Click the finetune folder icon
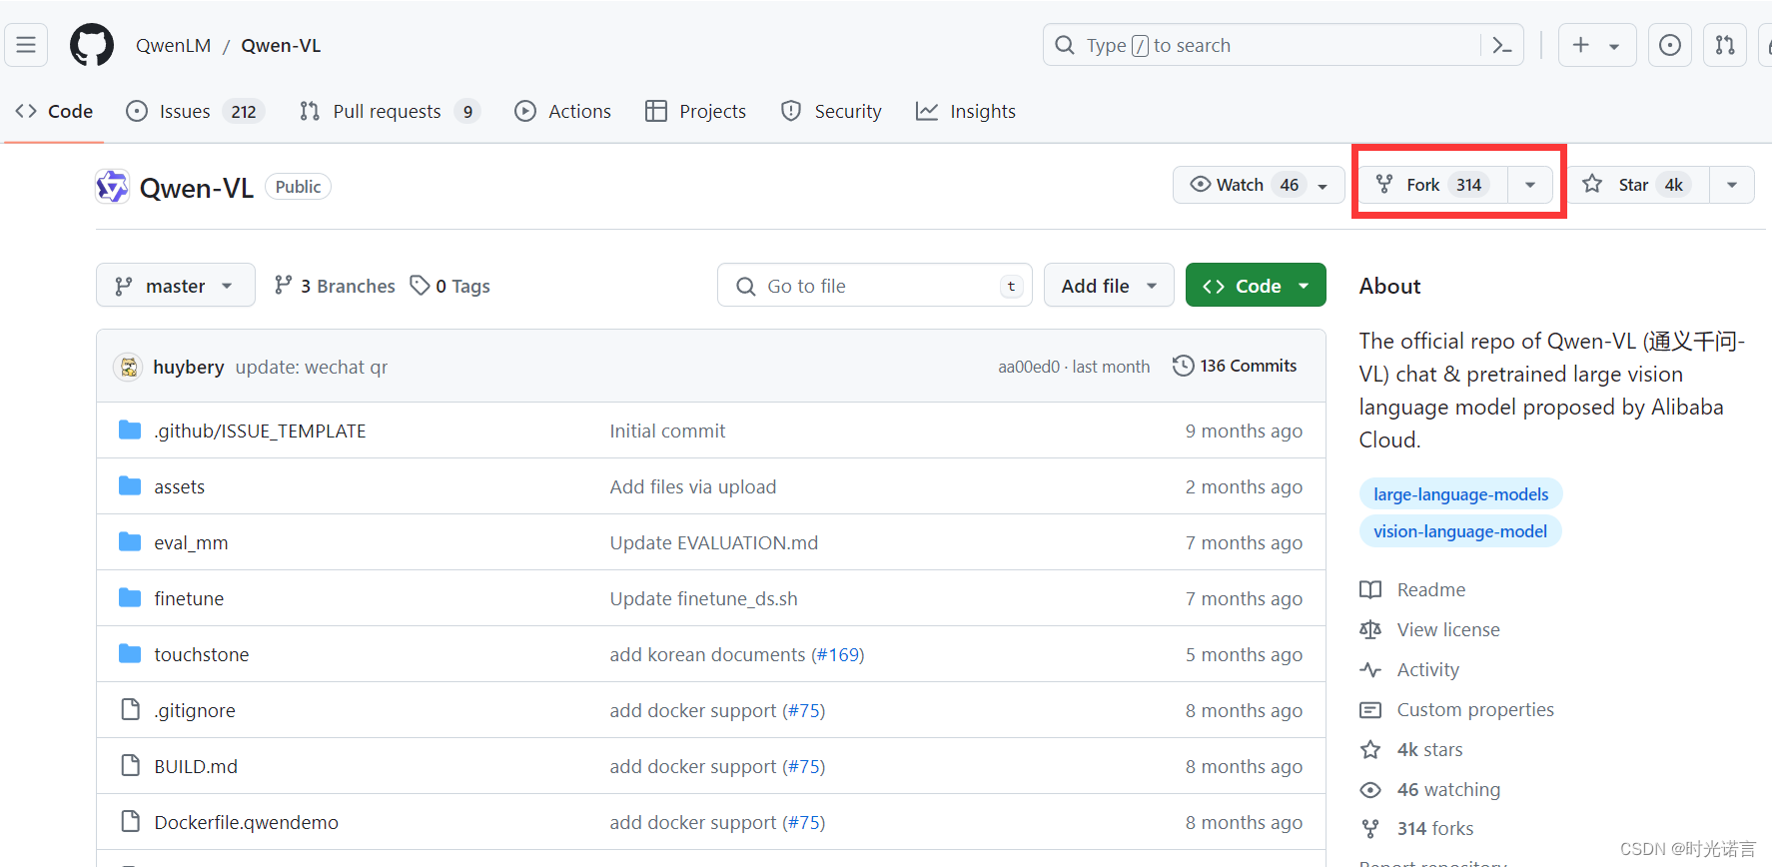1772x867 pixels. (x=130, y=598)
